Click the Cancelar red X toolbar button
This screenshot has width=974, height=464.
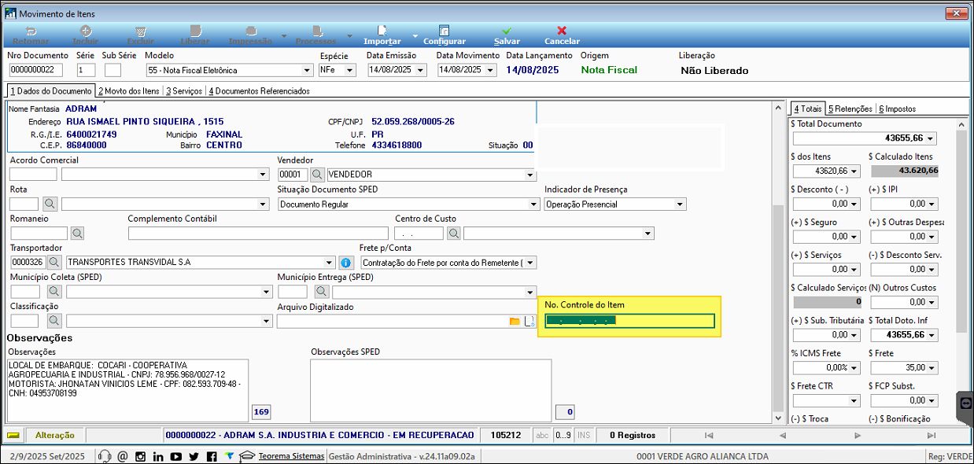click(x=562, y=35)
